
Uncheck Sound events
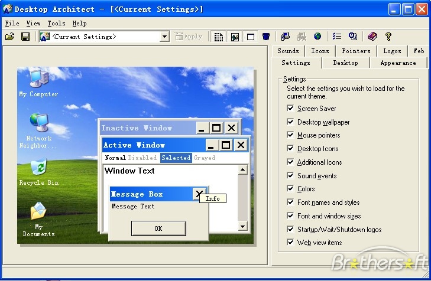click(290, 175)
